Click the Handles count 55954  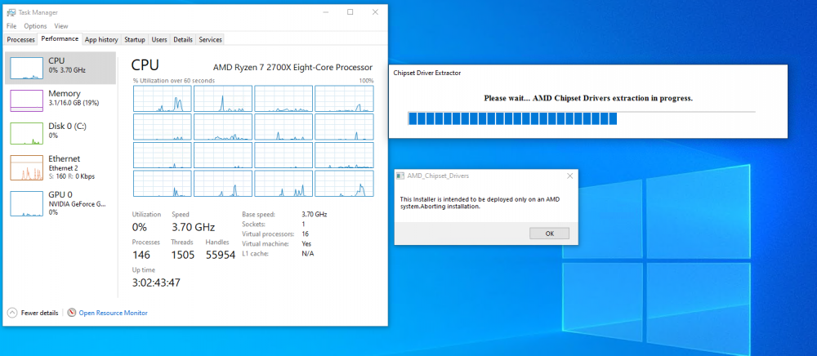[221, 255]
